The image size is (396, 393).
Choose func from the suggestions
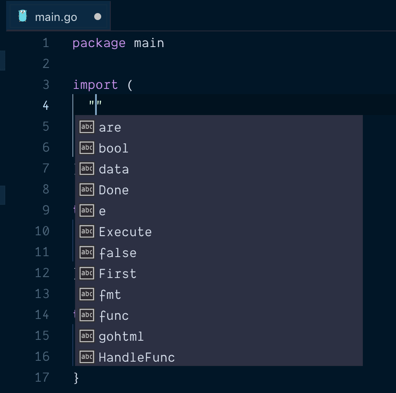pos(113,315)
